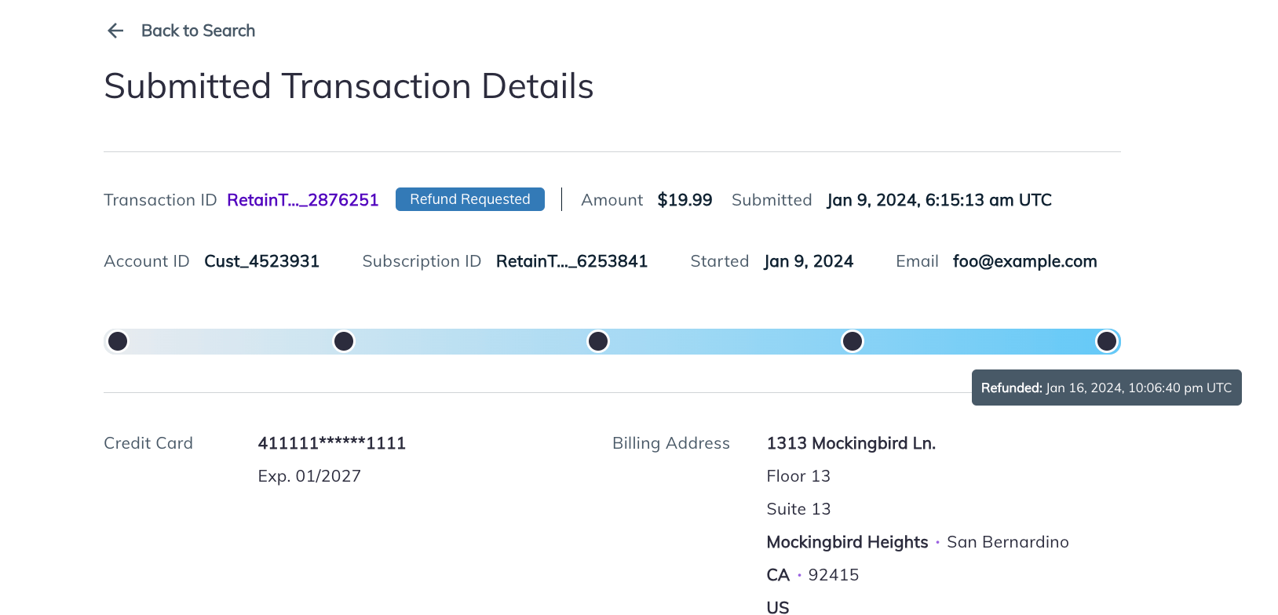Click the Submitted Transaction Details heading
Viewport: 1278px width, 615px height.
349,86
